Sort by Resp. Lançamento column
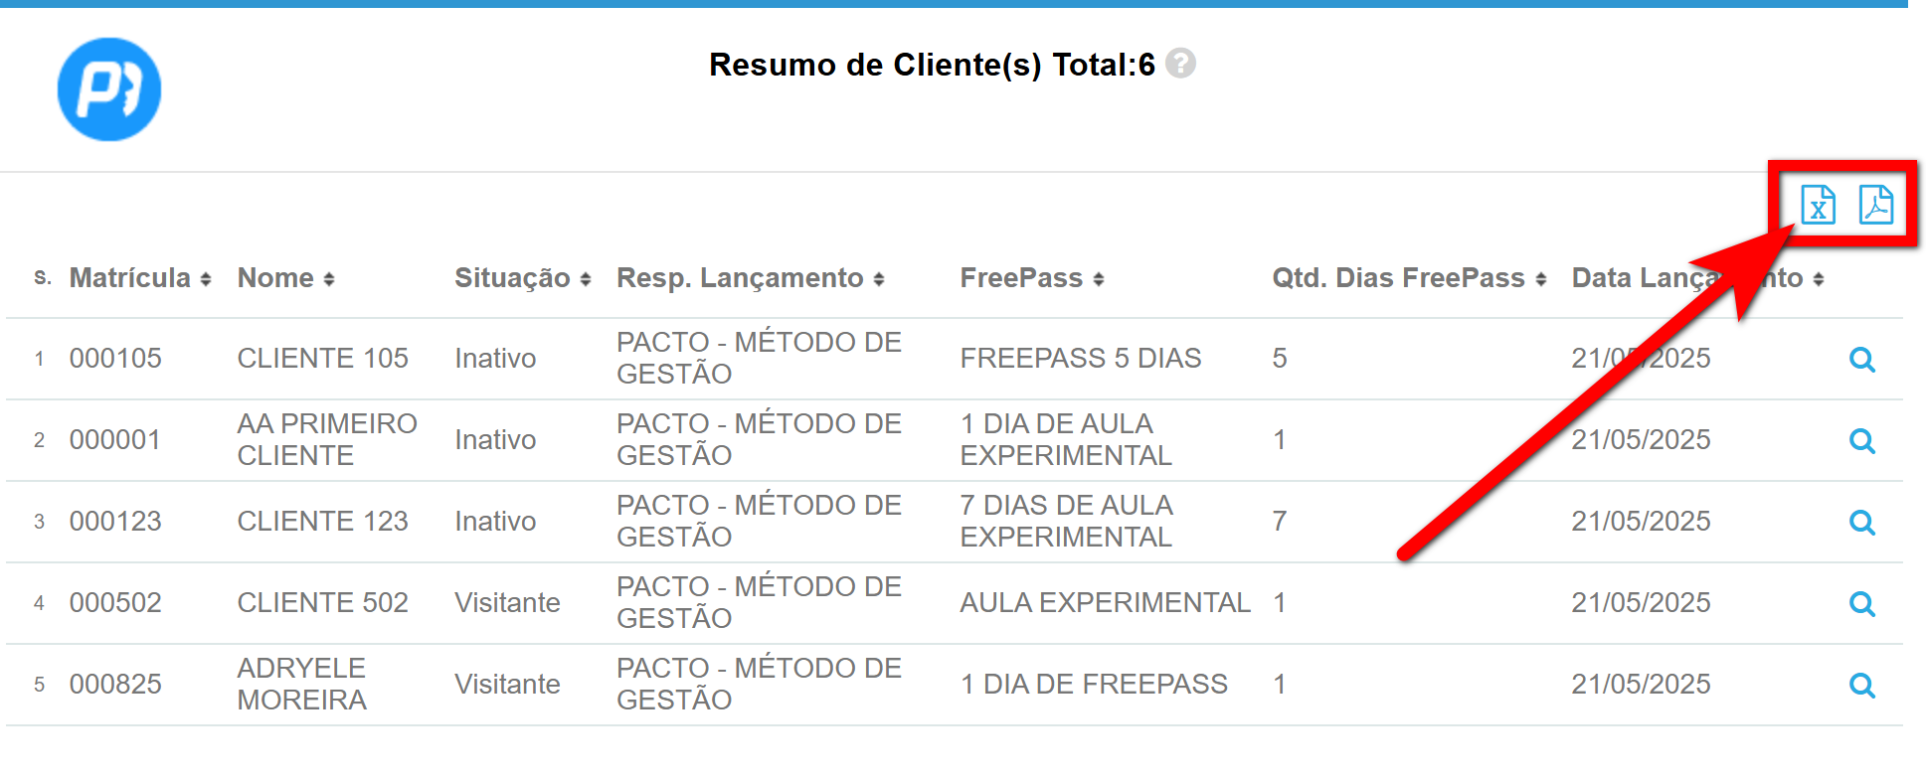 point(750,278)
